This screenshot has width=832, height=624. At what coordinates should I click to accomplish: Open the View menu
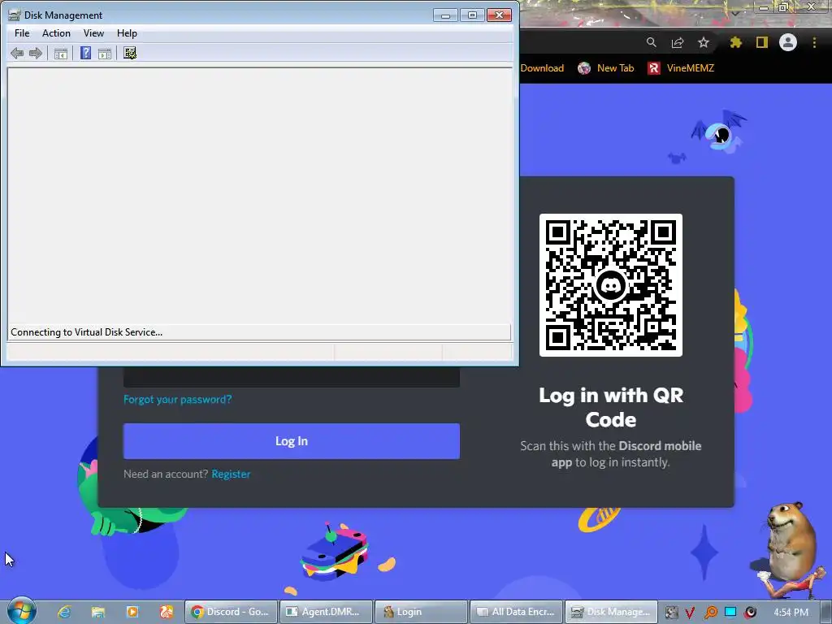(x=93, y=32)
